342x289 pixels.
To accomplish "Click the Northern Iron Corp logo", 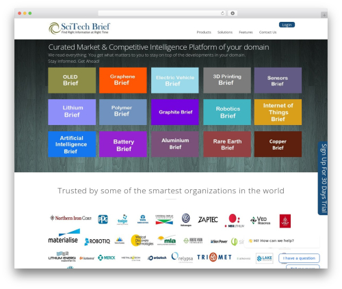I will (70, 218).
